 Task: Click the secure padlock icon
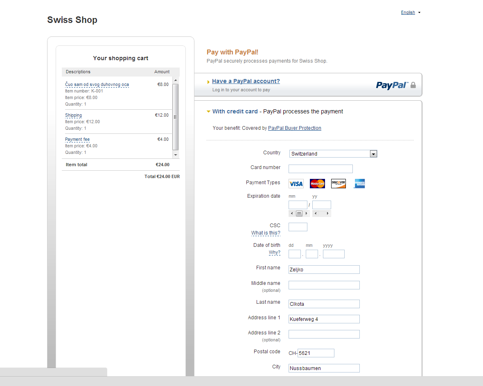point(413,85)
